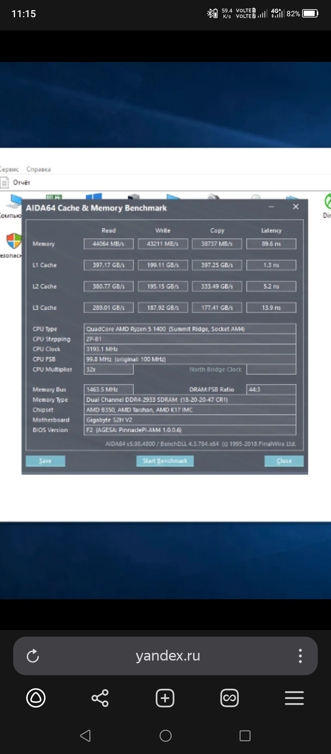The image size is (331, 754).
Task: Close the AIDA64 benchmark window with X
Action: [x=296, y=207]
